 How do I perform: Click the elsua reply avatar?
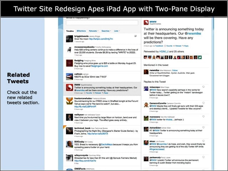tap(146, 142)
